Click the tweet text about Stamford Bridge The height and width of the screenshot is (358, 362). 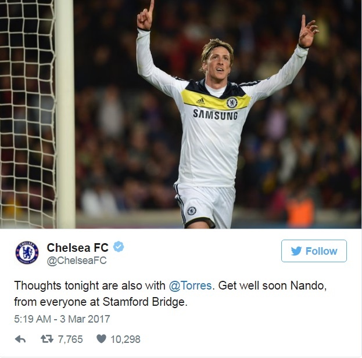click(x=170, y=294)
